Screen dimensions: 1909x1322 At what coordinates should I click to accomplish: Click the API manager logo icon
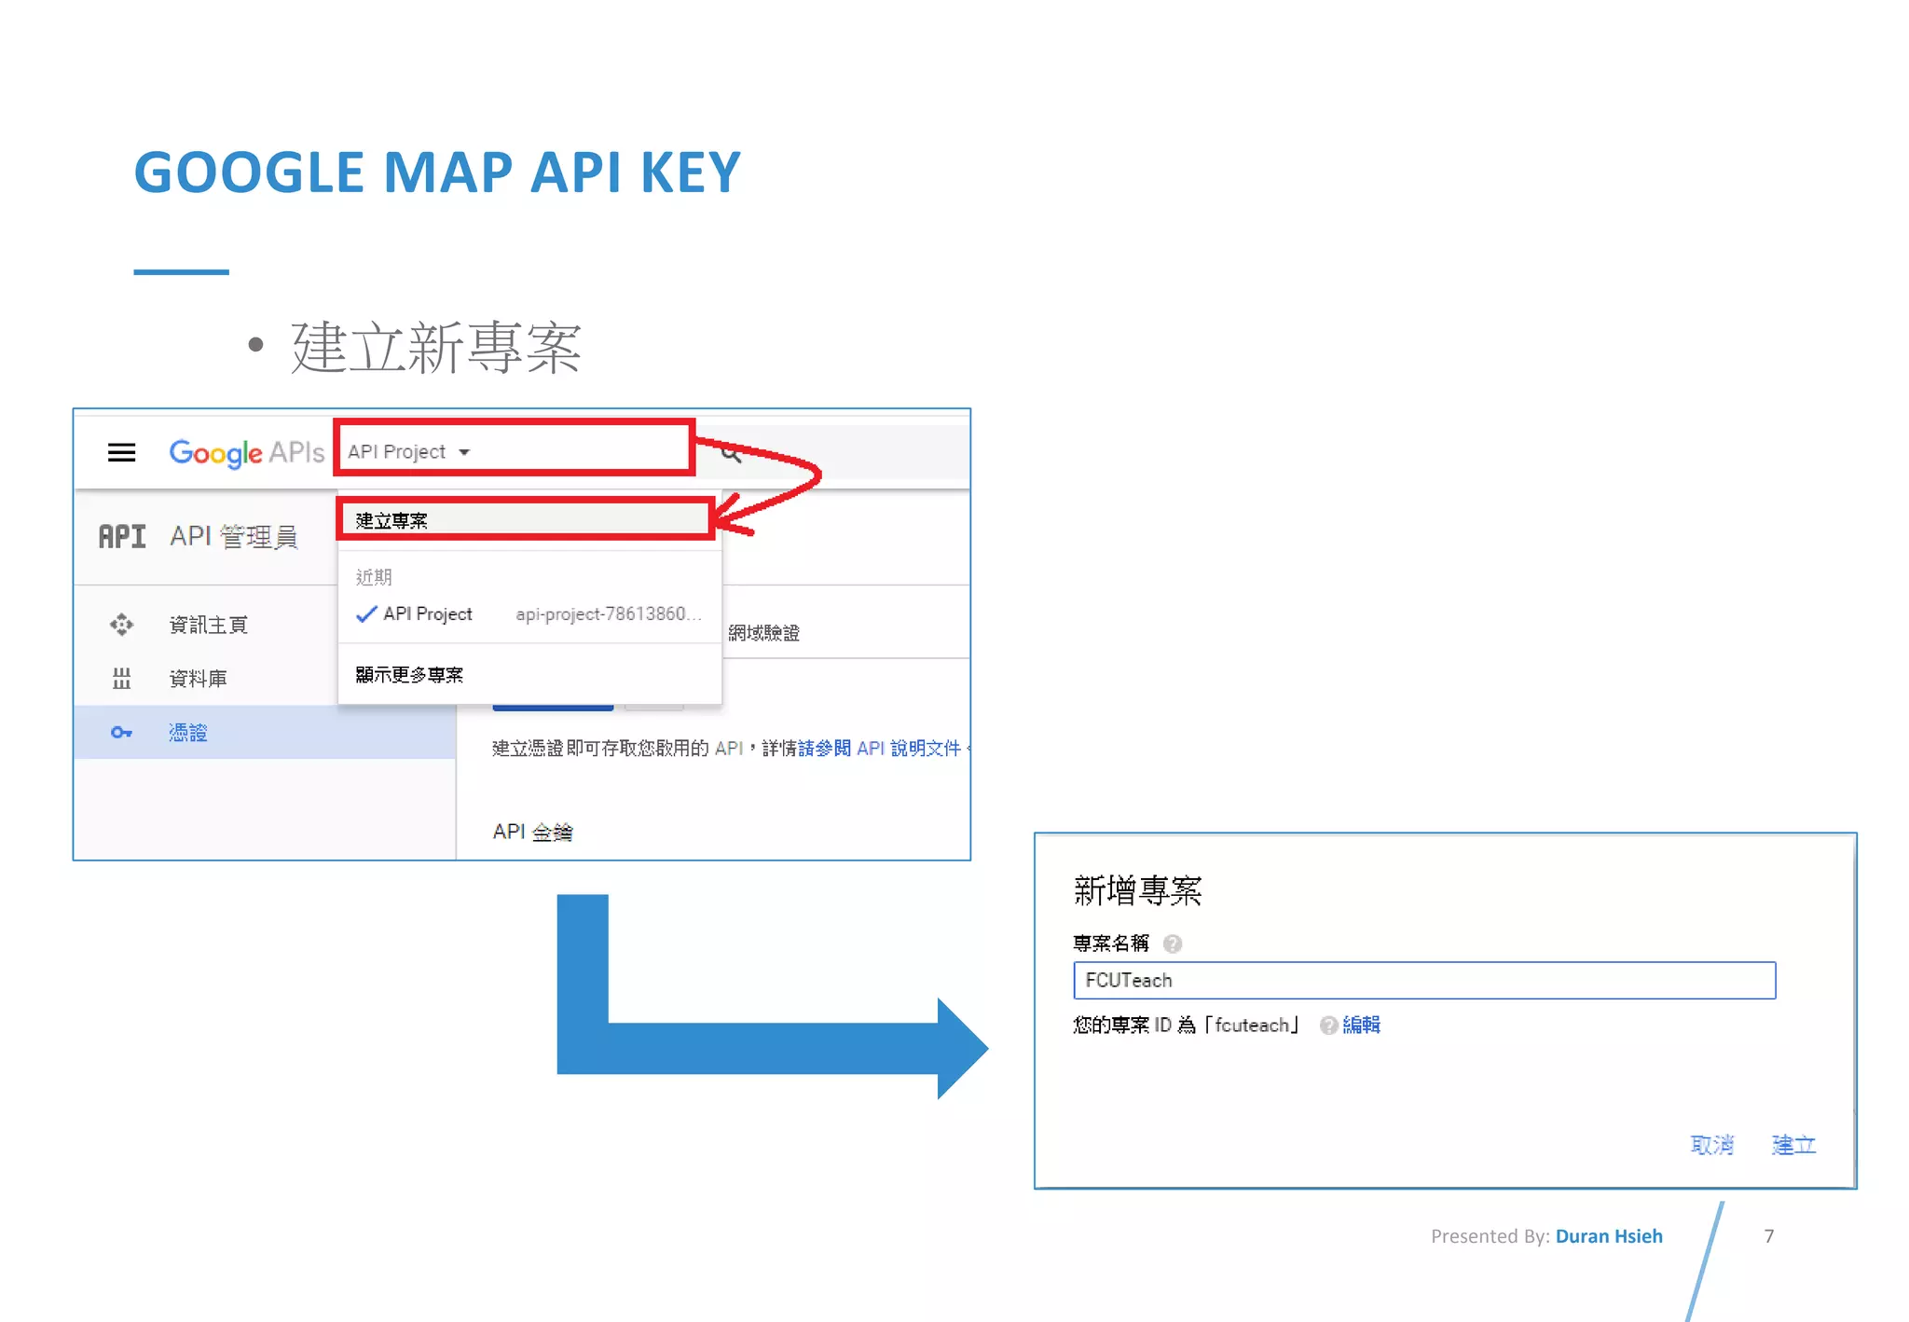click(122, 536)
